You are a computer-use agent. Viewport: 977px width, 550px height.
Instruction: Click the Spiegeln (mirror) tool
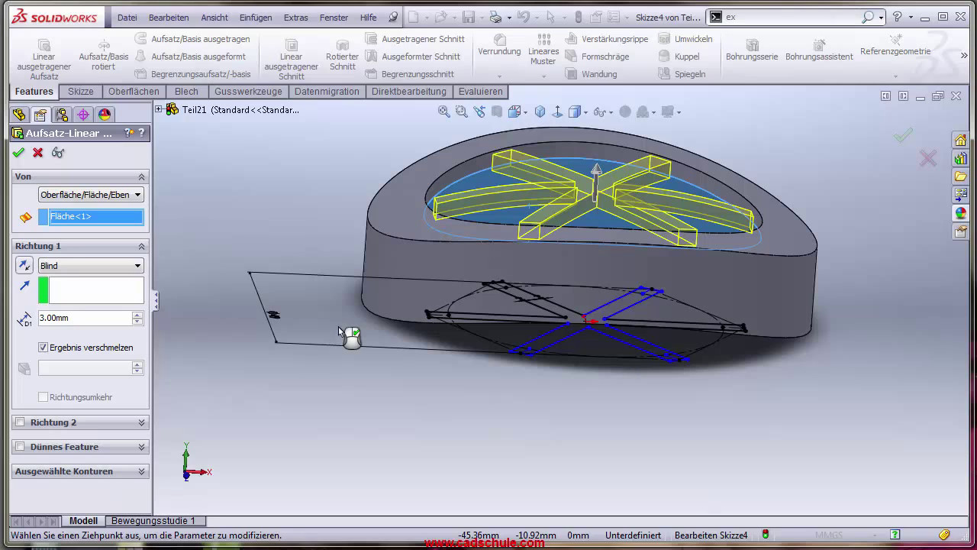tap(682, 74)
